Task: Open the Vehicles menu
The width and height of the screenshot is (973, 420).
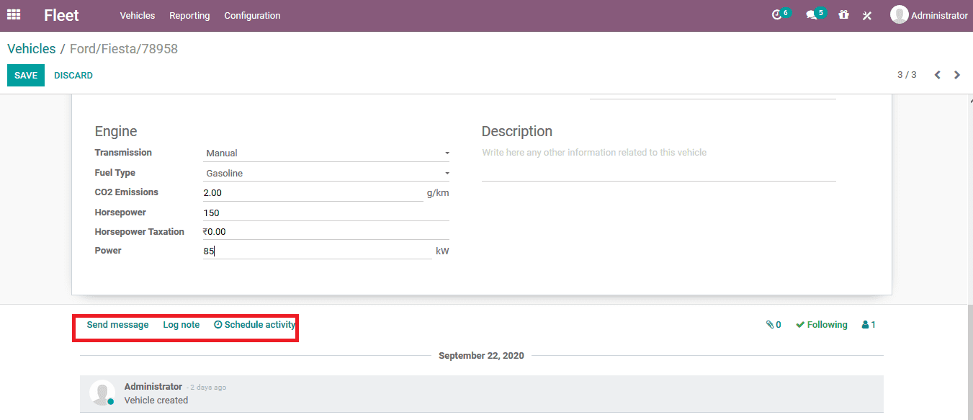Action: tap(138, 15)
